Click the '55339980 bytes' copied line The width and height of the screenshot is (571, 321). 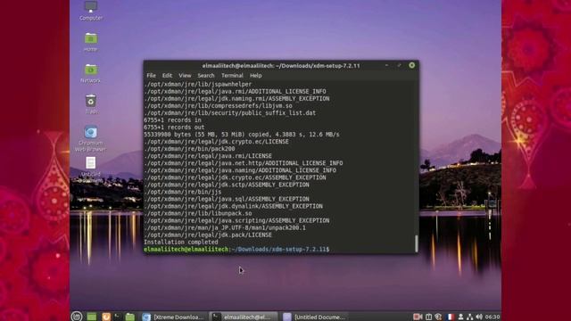point(242,135)
